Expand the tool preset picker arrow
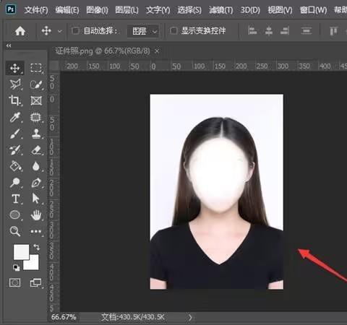The width and height of the screenshot is (347, 325). (60, 31)
